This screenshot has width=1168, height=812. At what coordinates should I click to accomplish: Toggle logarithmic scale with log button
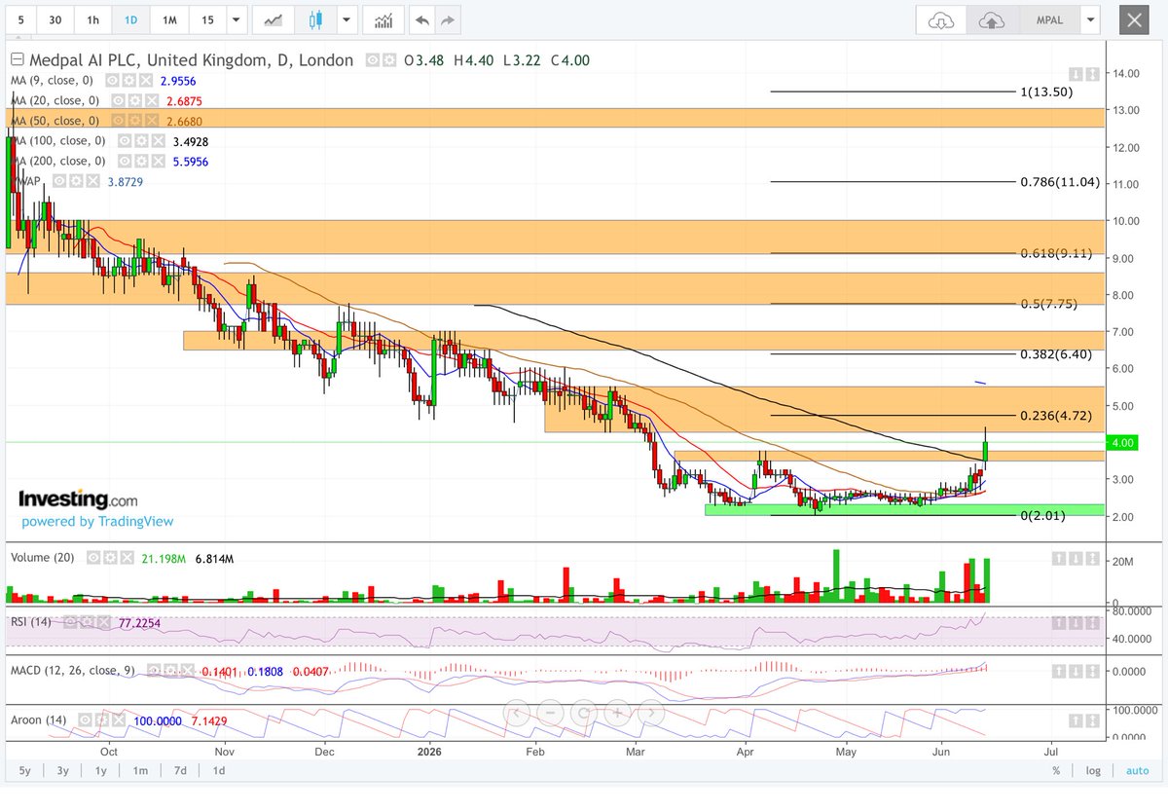click(1093, 771)
